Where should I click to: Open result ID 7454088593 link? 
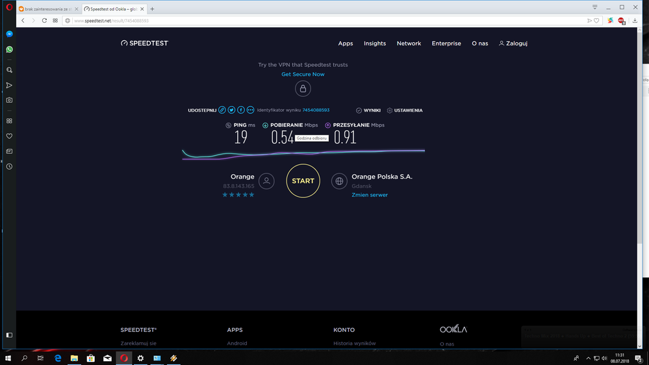pos(316,110)
